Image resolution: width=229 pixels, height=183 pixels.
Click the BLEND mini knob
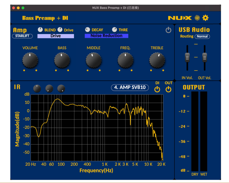coord(40,30)
